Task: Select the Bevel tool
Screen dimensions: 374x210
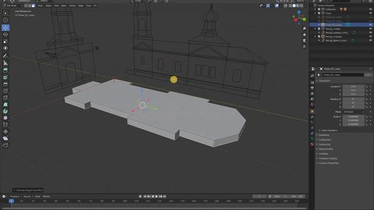Action: click(5, 84)
